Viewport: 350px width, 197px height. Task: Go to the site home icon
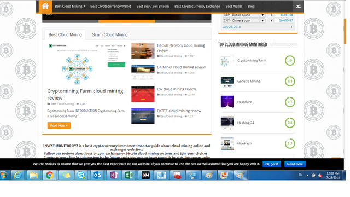pyautogui.click(x=45, y=6)
